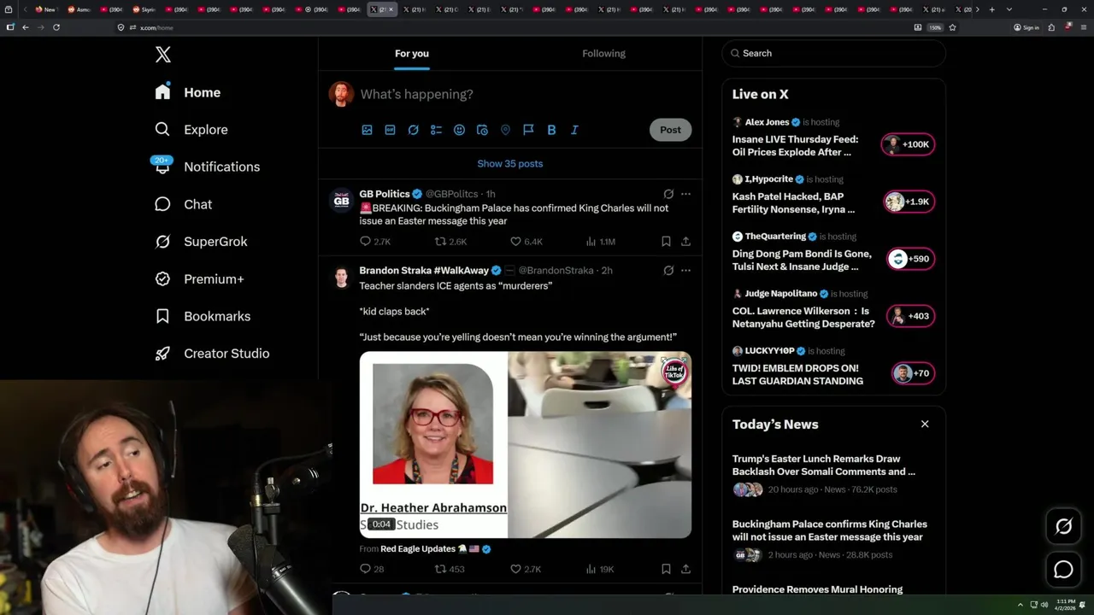Show 35 new posts
This screenshot has width=1094, height=615.
510,164
